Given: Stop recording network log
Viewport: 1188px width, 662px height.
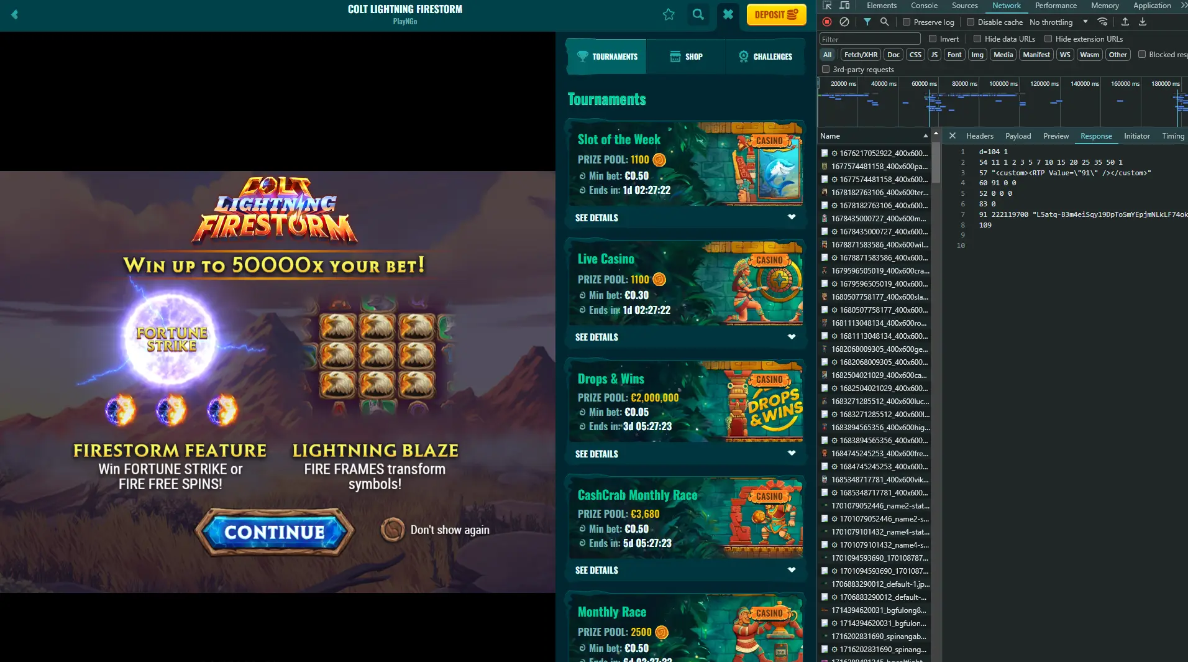Looking at the screenshot, I should point(827,22).
